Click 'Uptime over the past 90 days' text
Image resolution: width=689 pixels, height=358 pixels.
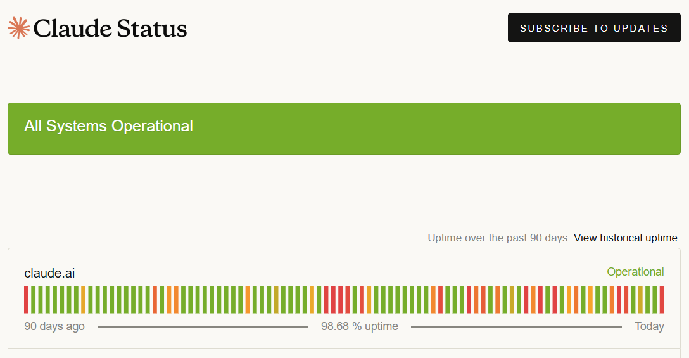[499, 238]
